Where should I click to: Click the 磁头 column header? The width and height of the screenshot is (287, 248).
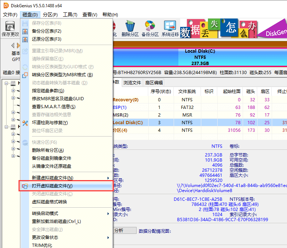click(x=251, y=92)
